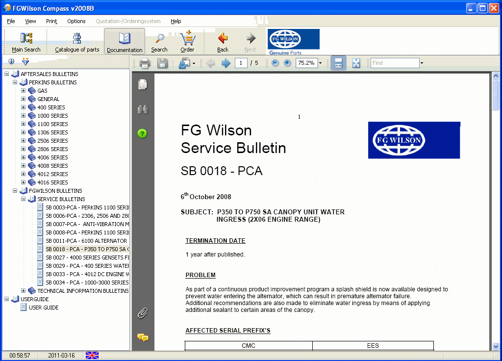Open the Find box dropdown arrow
This screenshot has width=502, height=361.
[422, 63]
